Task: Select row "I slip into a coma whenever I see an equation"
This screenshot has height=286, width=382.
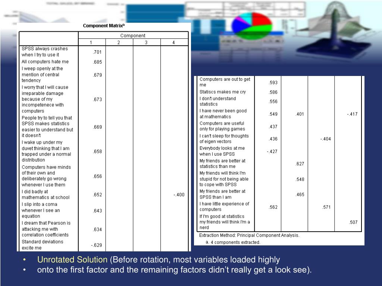Action: [41, 210]
